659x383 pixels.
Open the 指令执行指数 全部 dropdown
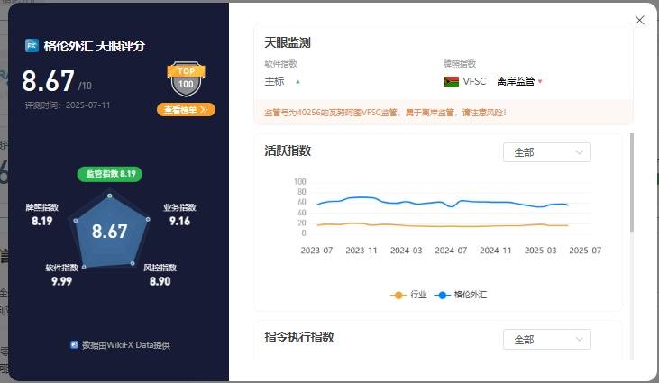coord(547,340)
